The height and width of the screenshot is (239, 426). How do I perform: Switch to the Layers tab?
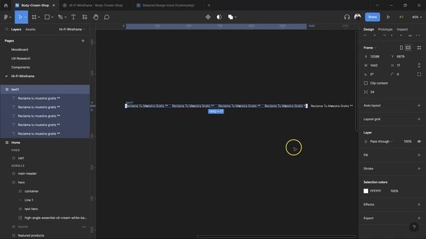16,29
